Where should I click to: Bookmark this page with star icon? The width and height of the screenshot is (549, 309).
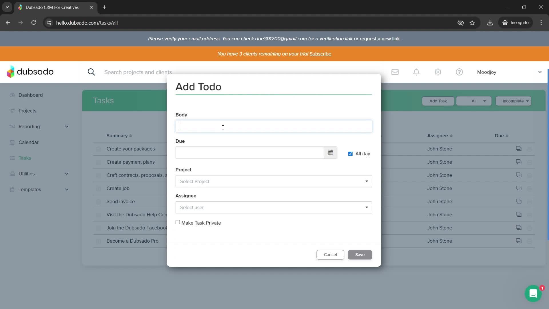click(472, 23)
